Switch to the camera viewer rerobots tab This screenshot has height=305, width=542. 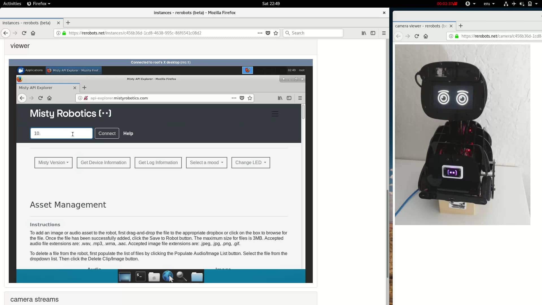421,26
